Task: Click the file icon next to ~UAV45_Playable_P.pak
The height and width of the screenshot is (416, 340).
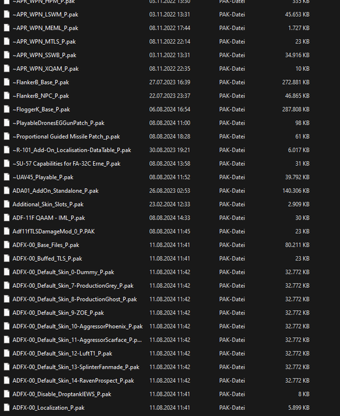Action: [7, 177]
